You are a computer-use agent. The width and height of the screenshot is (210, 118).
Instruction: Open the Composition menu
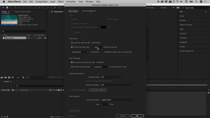(41, 2)
